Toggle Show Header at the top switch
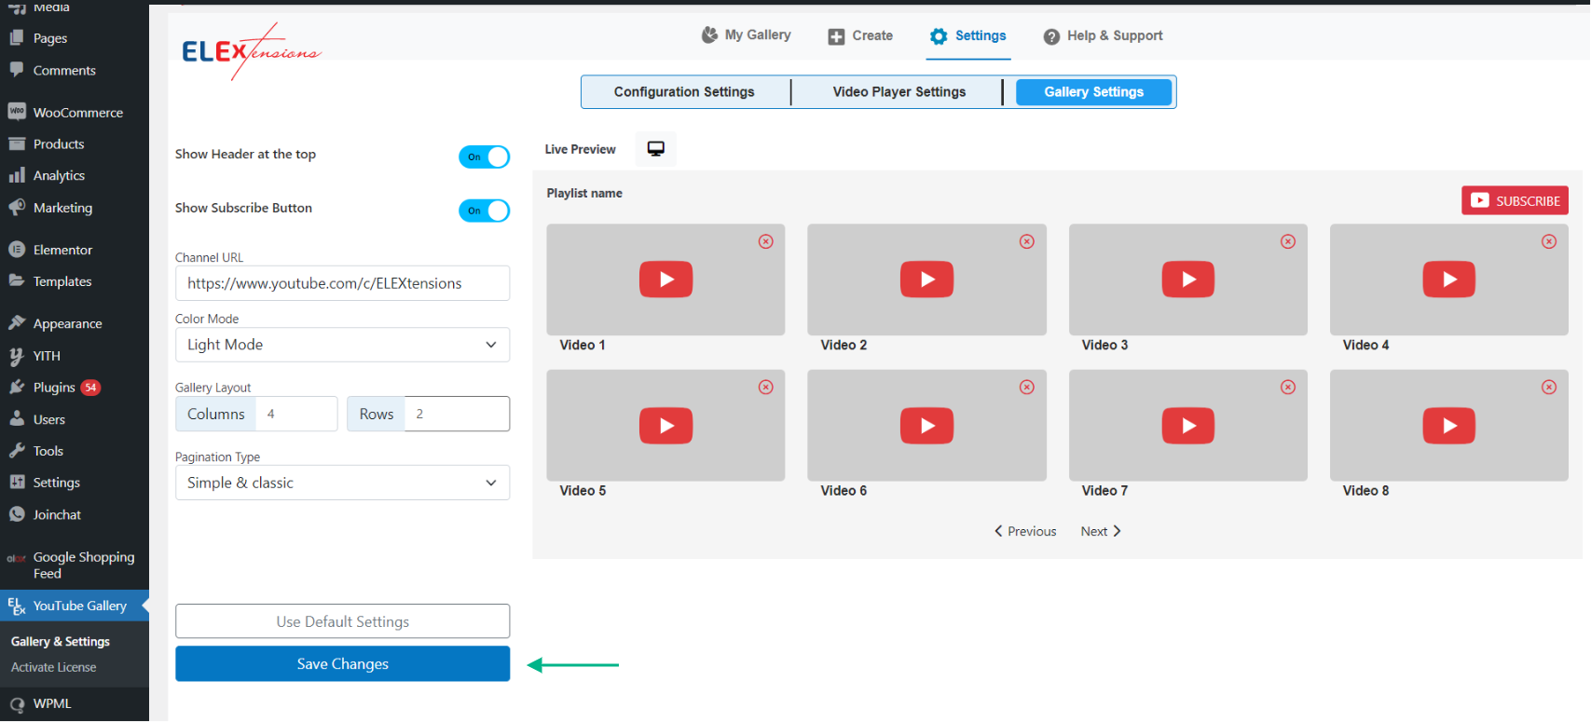The height and width of the screenshot is (722, 1591). pyautogui.click(x=485, y=157)
